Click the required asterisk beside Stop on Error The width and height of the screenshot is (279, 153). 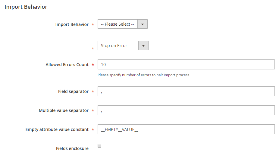click(x=93, y=48)
